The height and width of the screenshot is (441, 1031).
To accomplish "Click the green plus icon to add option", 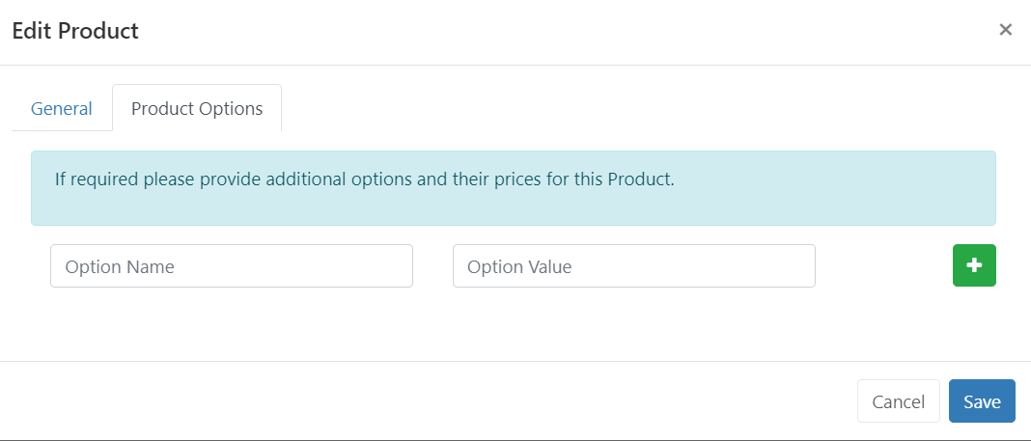I will tap(974, 265).
